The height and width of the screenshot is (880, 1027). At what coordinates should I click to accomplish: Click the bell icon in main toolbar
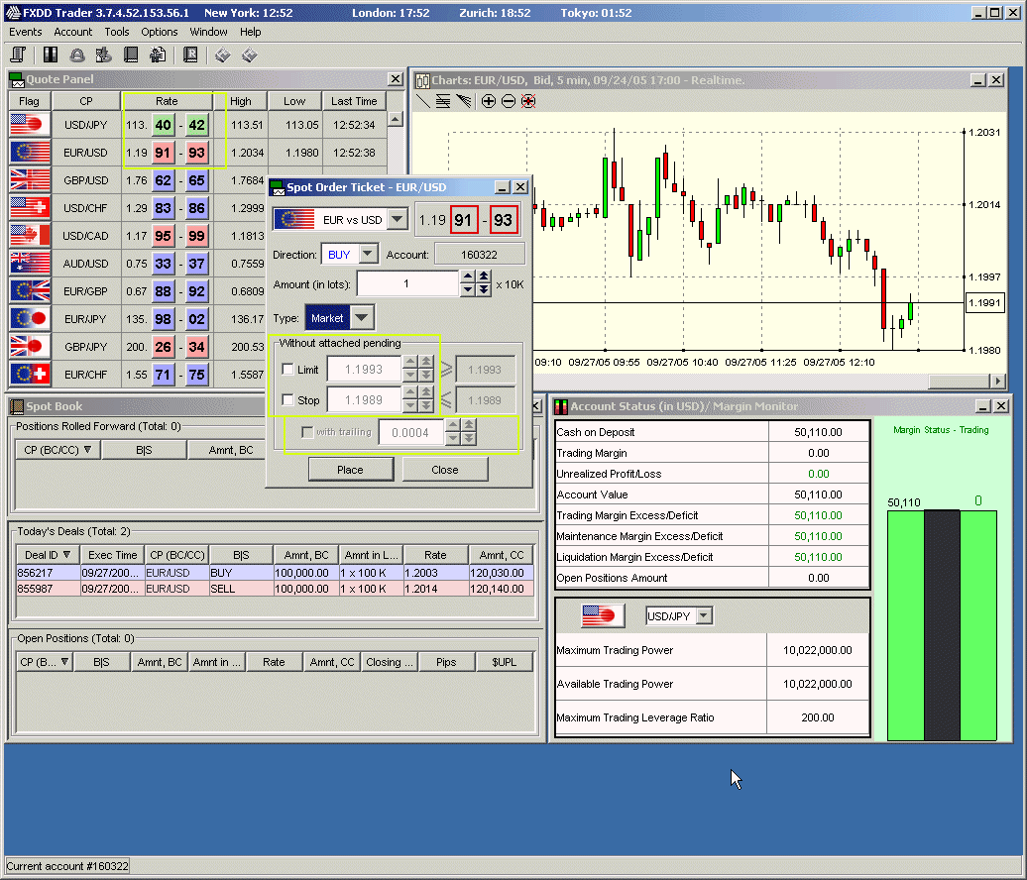(76, 55)
